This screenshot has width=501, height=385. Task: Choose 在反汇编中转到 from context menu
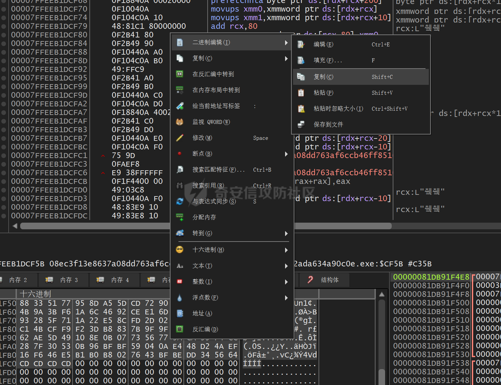(x=213, y=74)
